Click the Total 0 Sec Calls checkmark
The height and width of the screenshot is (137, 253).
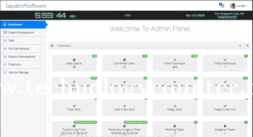[x=124, y=106]
